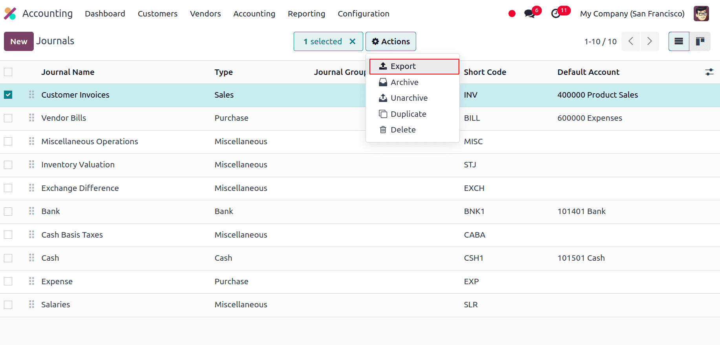Open optional columns settings icon
Image resolution: width=720 pixels, height=345 pixels.
pyautogui.click(x=709, y=72)
